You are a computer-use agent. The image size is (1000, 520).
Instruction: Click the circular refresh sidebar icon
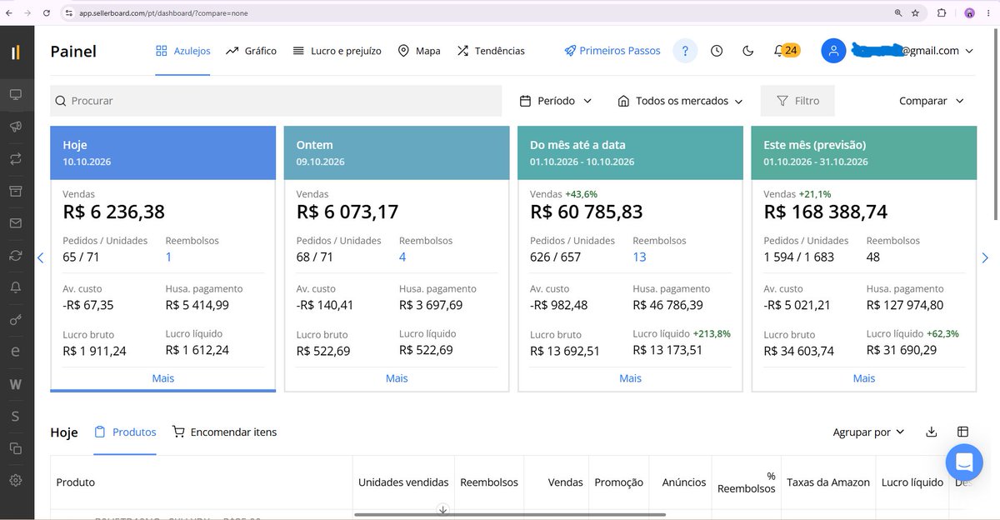[x=16, y=255]
